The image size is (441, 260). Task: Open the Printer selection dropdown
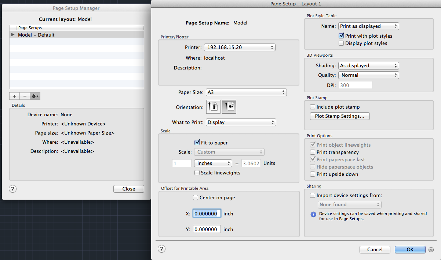240,47
